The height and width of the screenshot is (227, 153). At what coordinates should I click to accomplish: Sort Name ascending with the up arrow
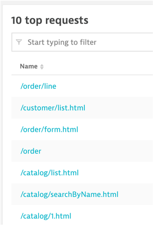tap(42, 65)
